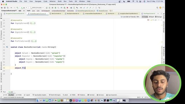Screen dimensions: 185x104
Task: Switch editor to Code view
Action: pos(145,17)
